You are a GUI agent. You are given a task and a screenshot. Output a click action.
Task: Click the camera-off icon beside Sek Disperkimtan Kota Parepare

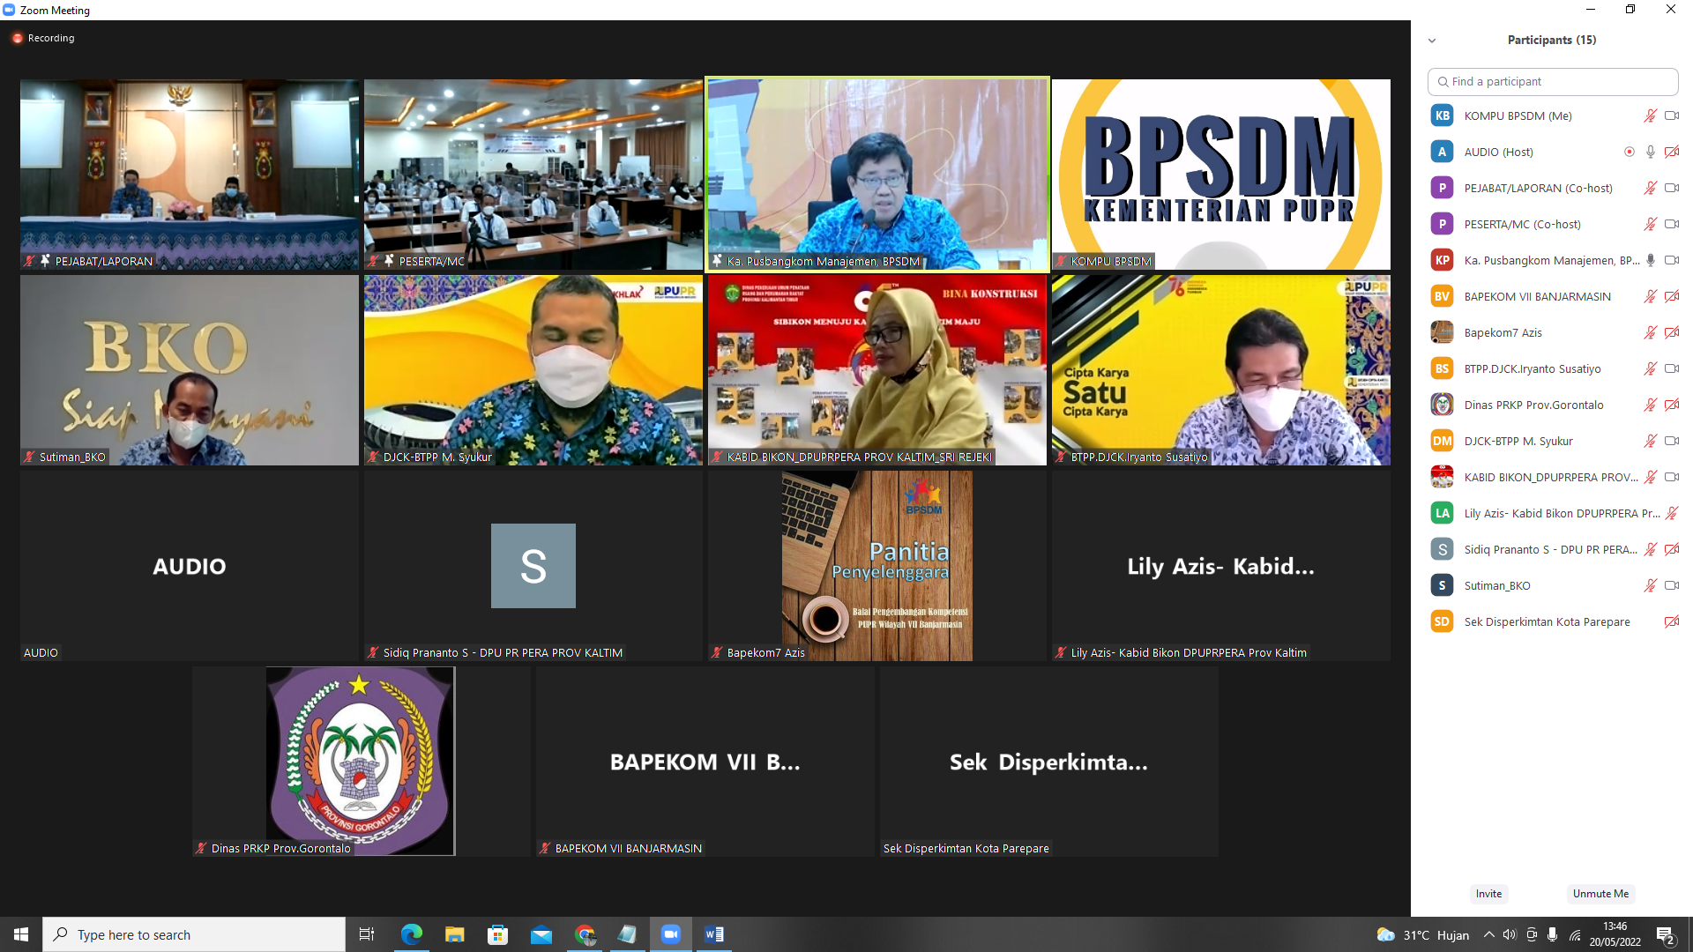point(1672,621)
